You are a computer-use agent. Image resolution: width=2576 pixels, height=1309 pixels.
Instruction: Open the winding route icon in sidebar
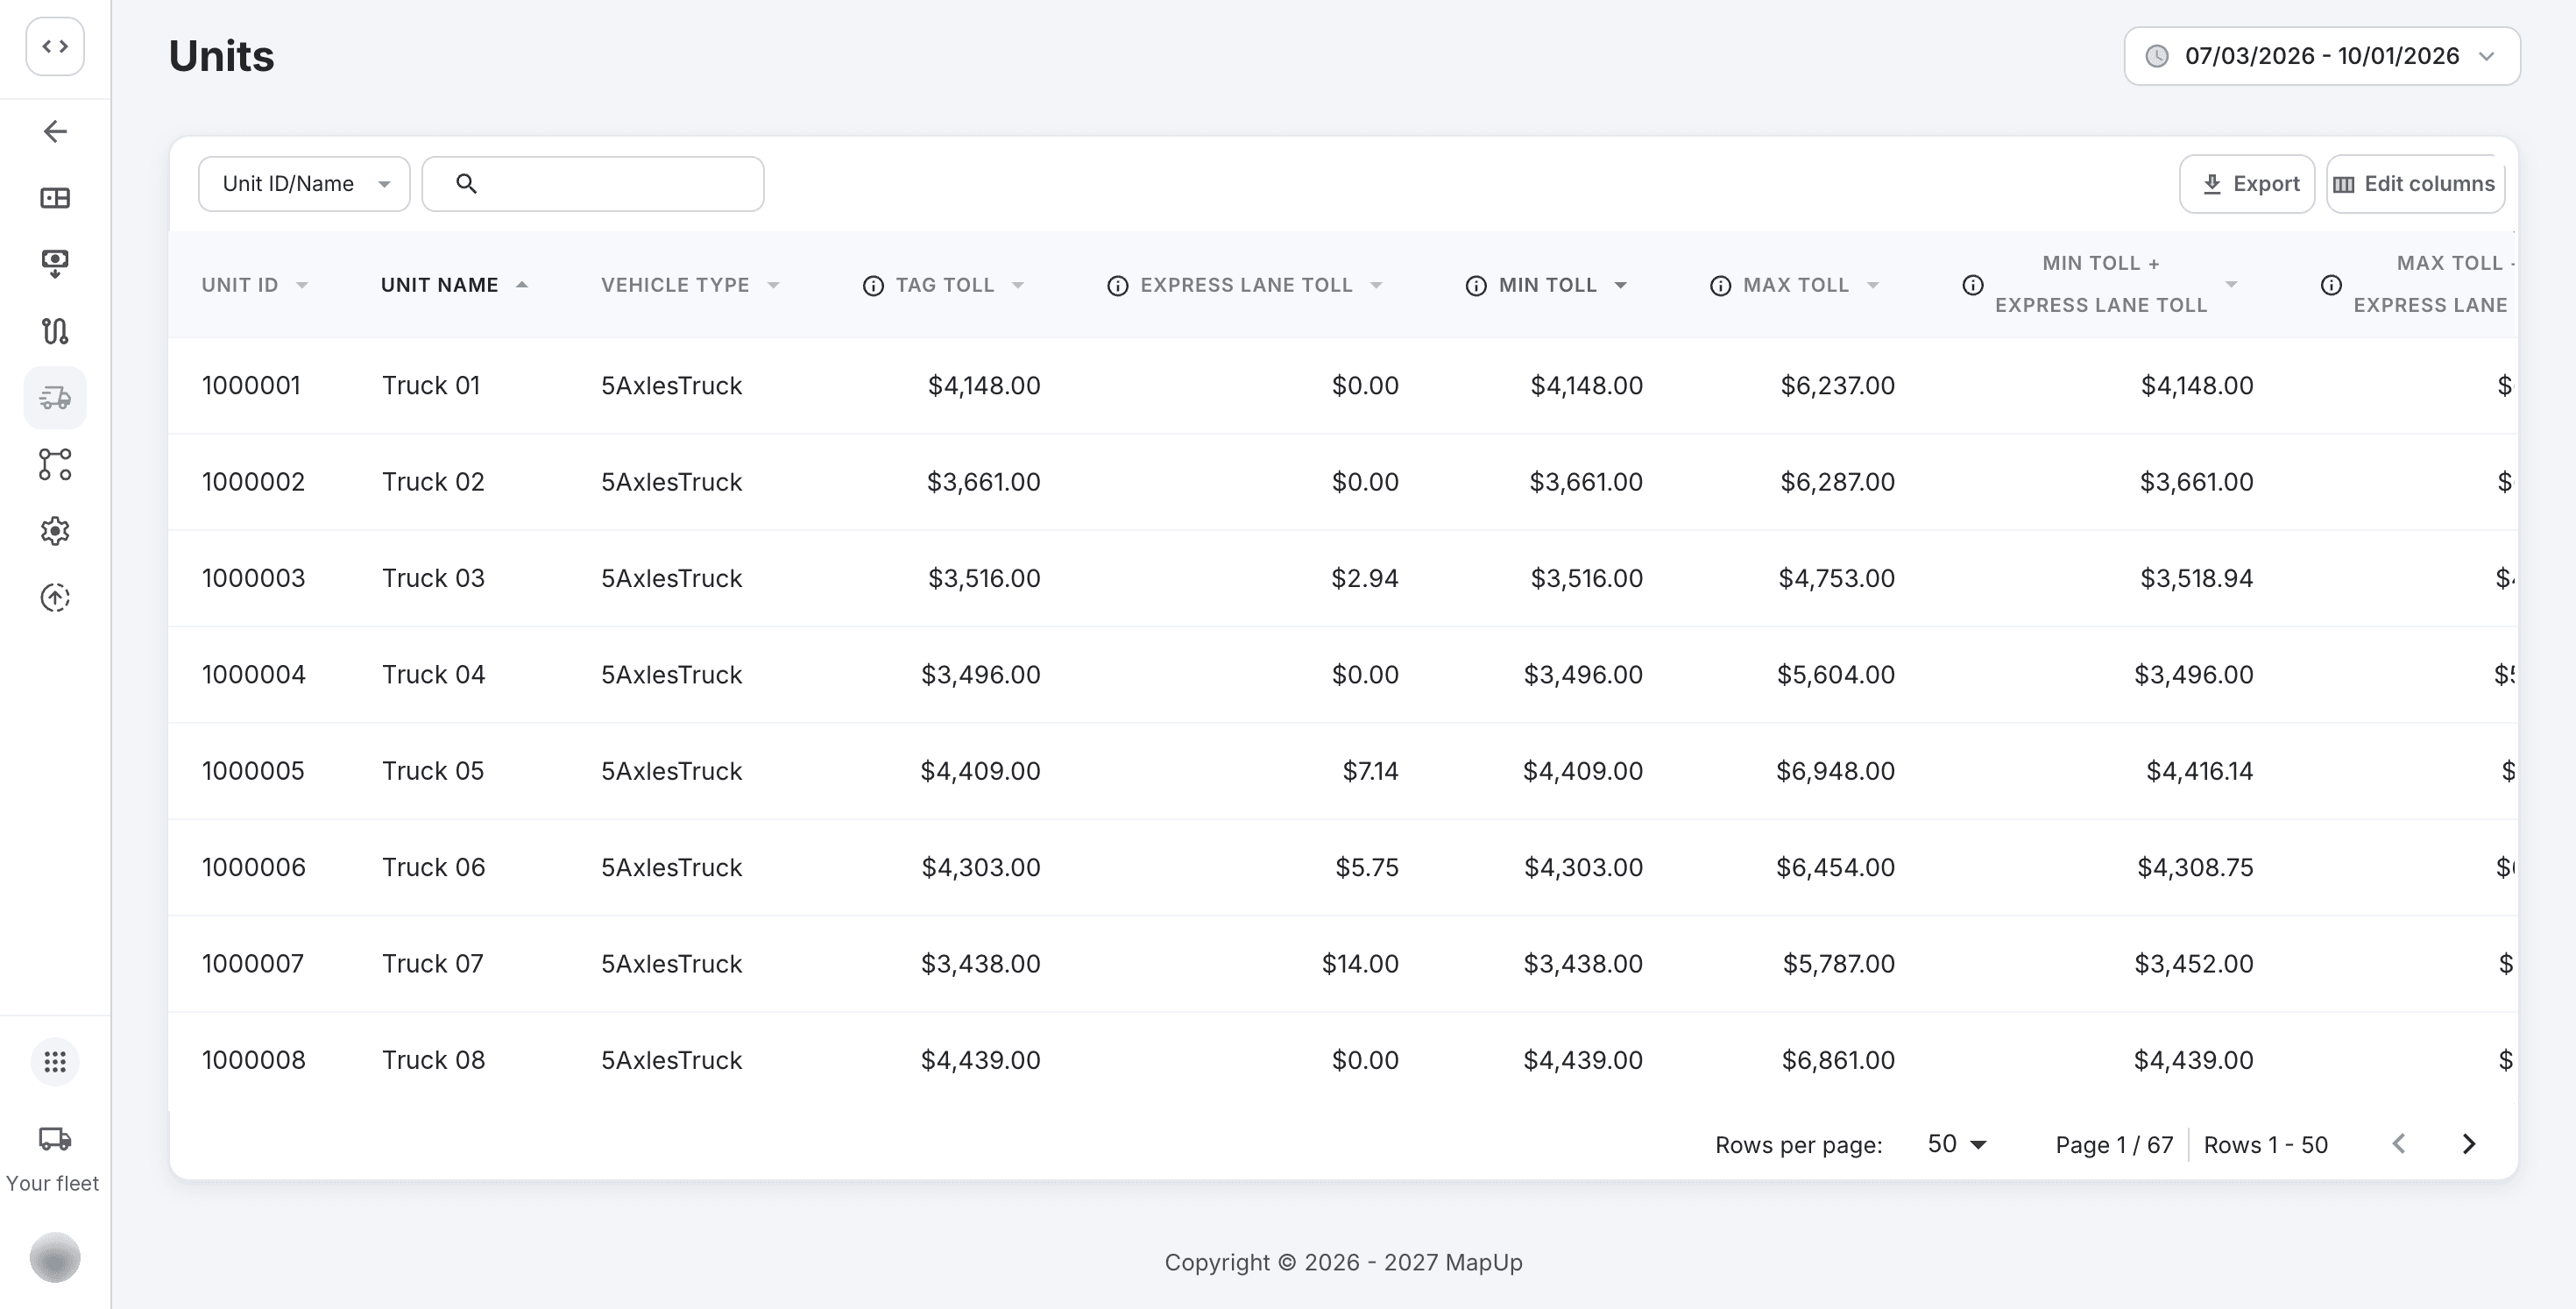[x=55, y=331]
